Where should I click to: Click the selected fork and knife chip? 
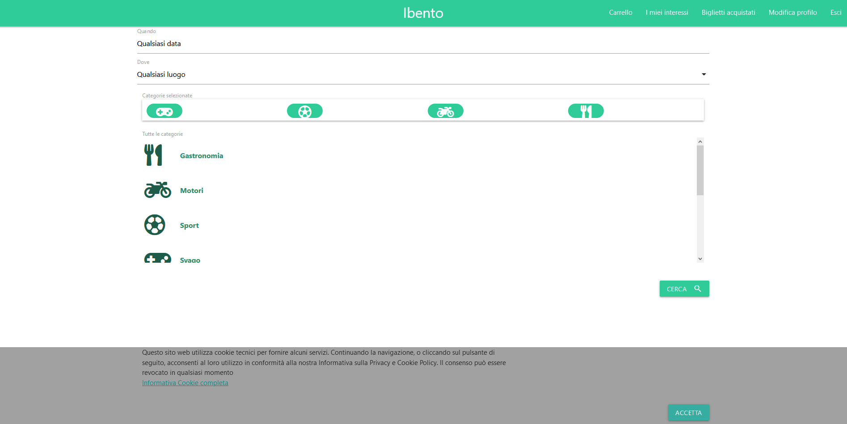(x=586, y=111)
